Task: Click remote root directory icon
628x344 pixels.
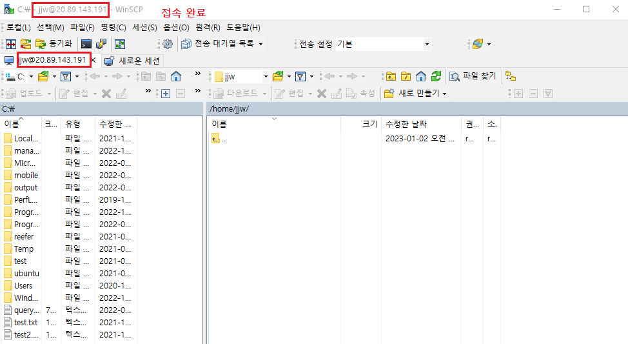Action: click(x=406, y=76)
